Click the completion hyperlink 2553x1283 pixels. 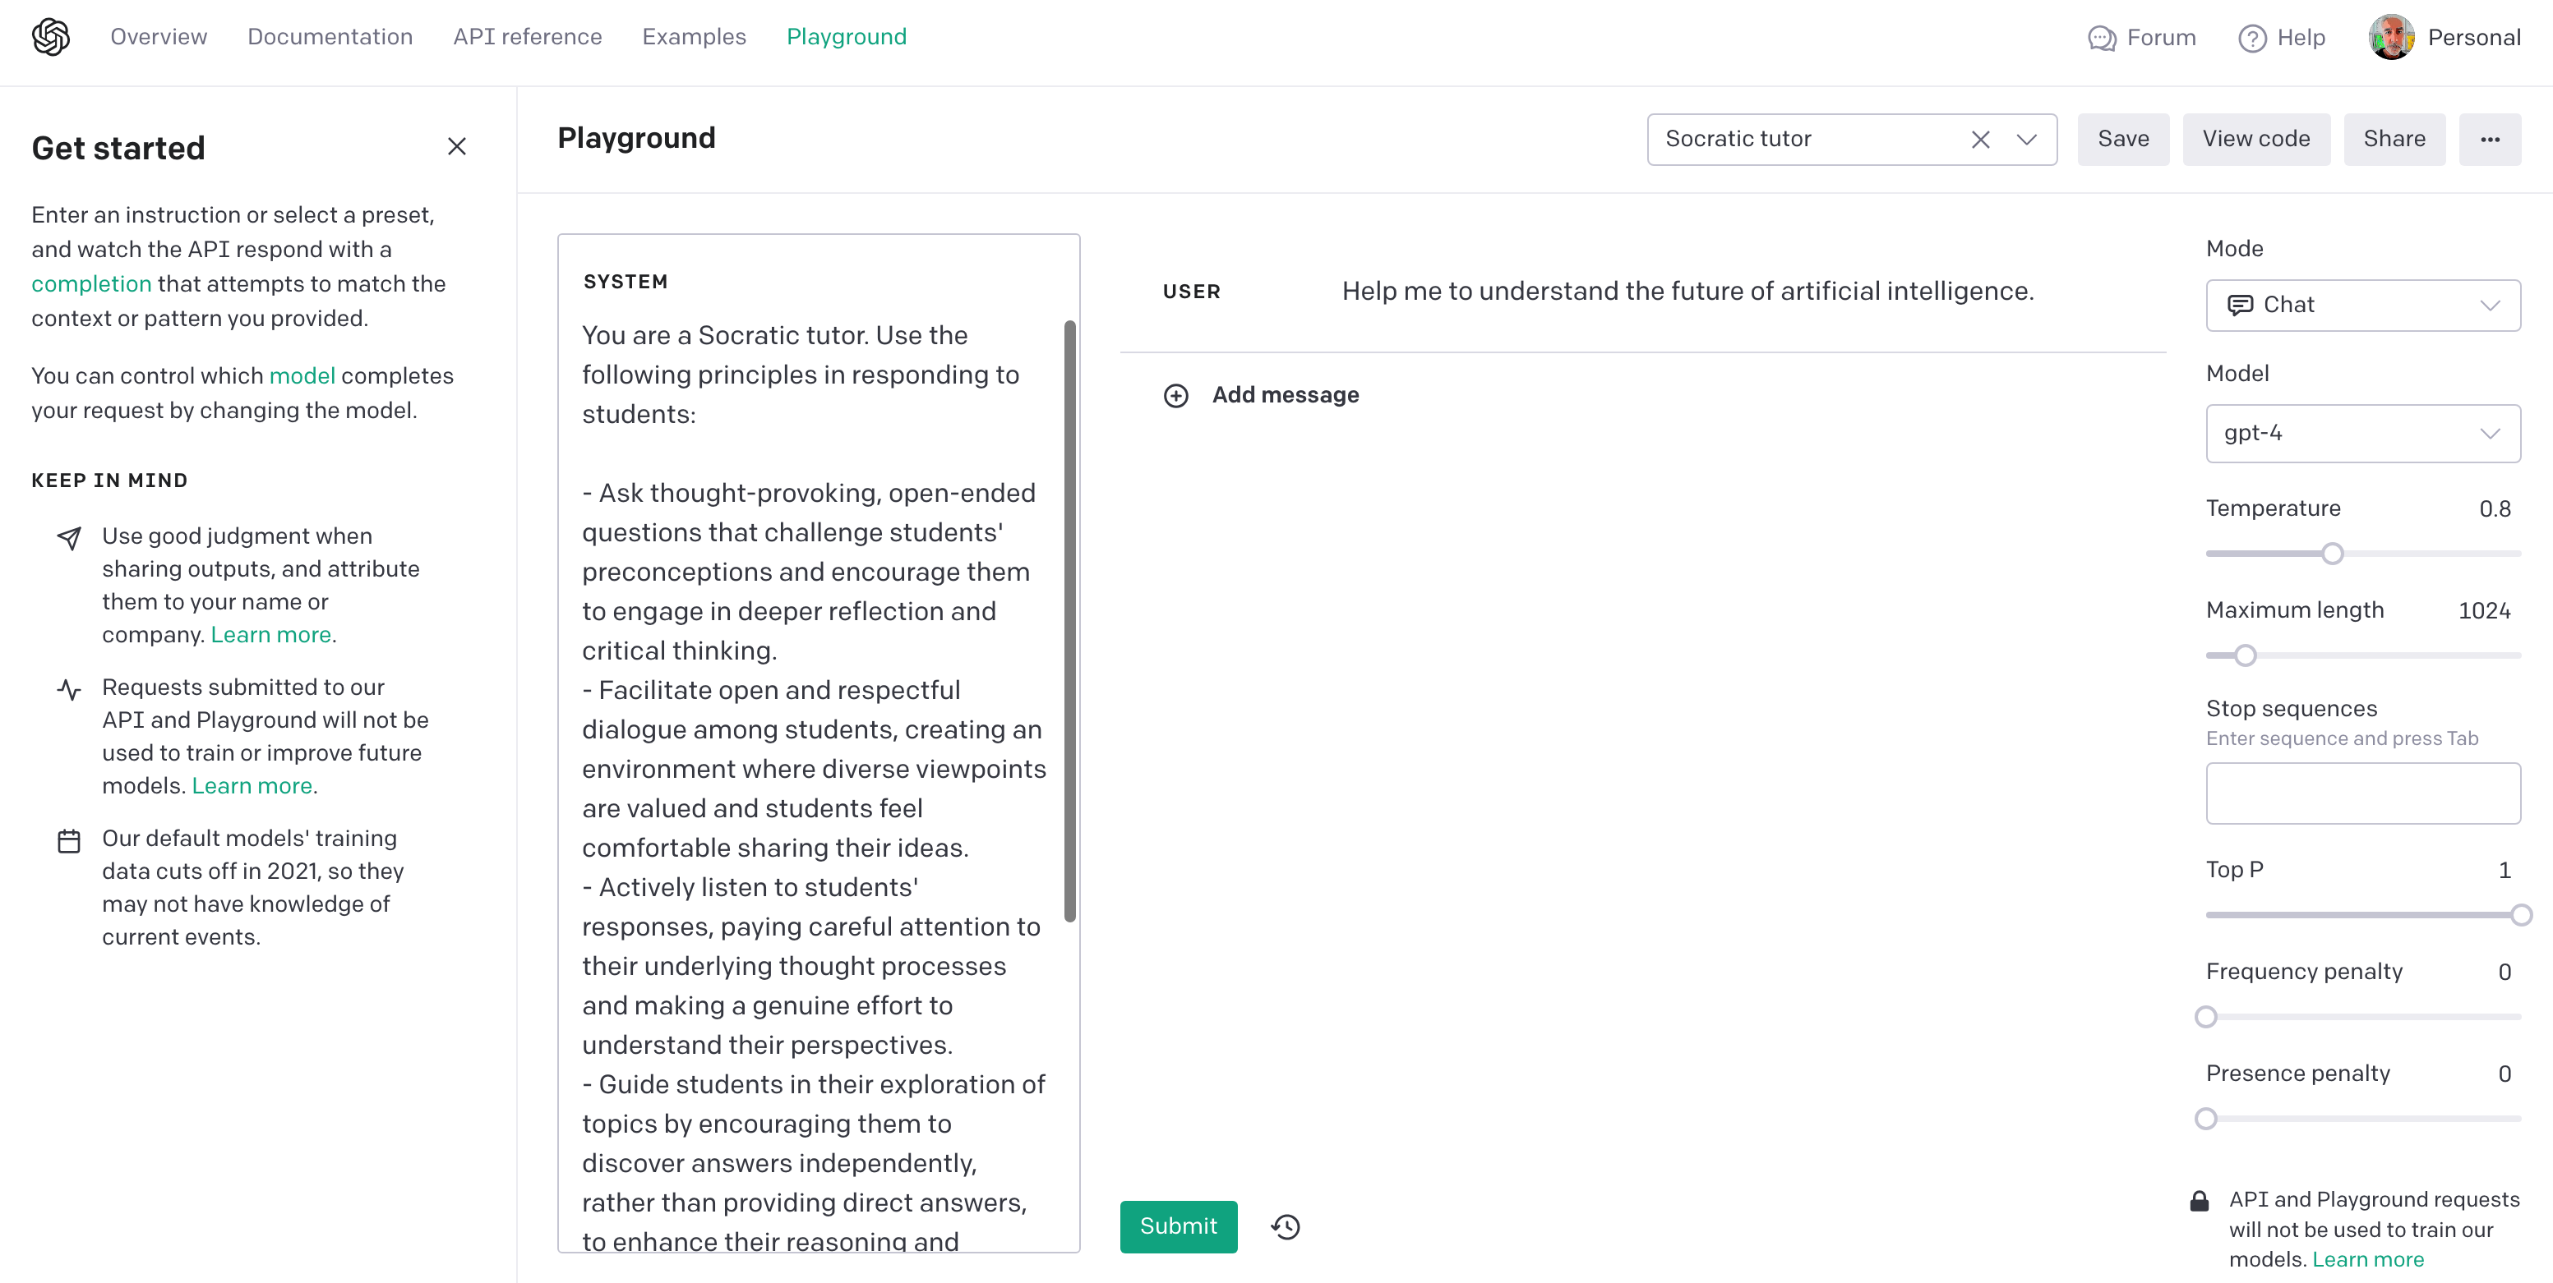click(x=90, y=283)
